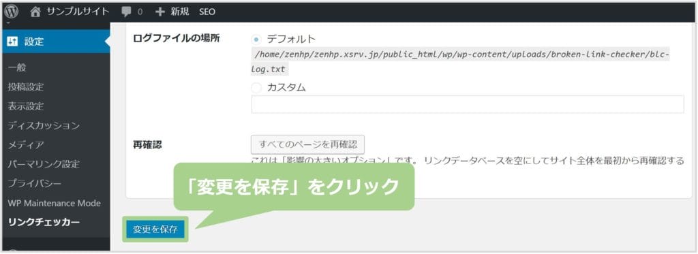
Task: Open the 投稿設定 settings page
Action: 26,86
